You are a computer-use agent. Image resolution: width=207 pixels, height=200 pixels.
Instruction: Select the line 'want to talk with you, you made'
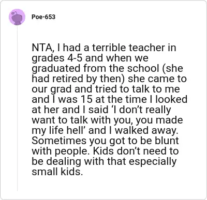107,120
